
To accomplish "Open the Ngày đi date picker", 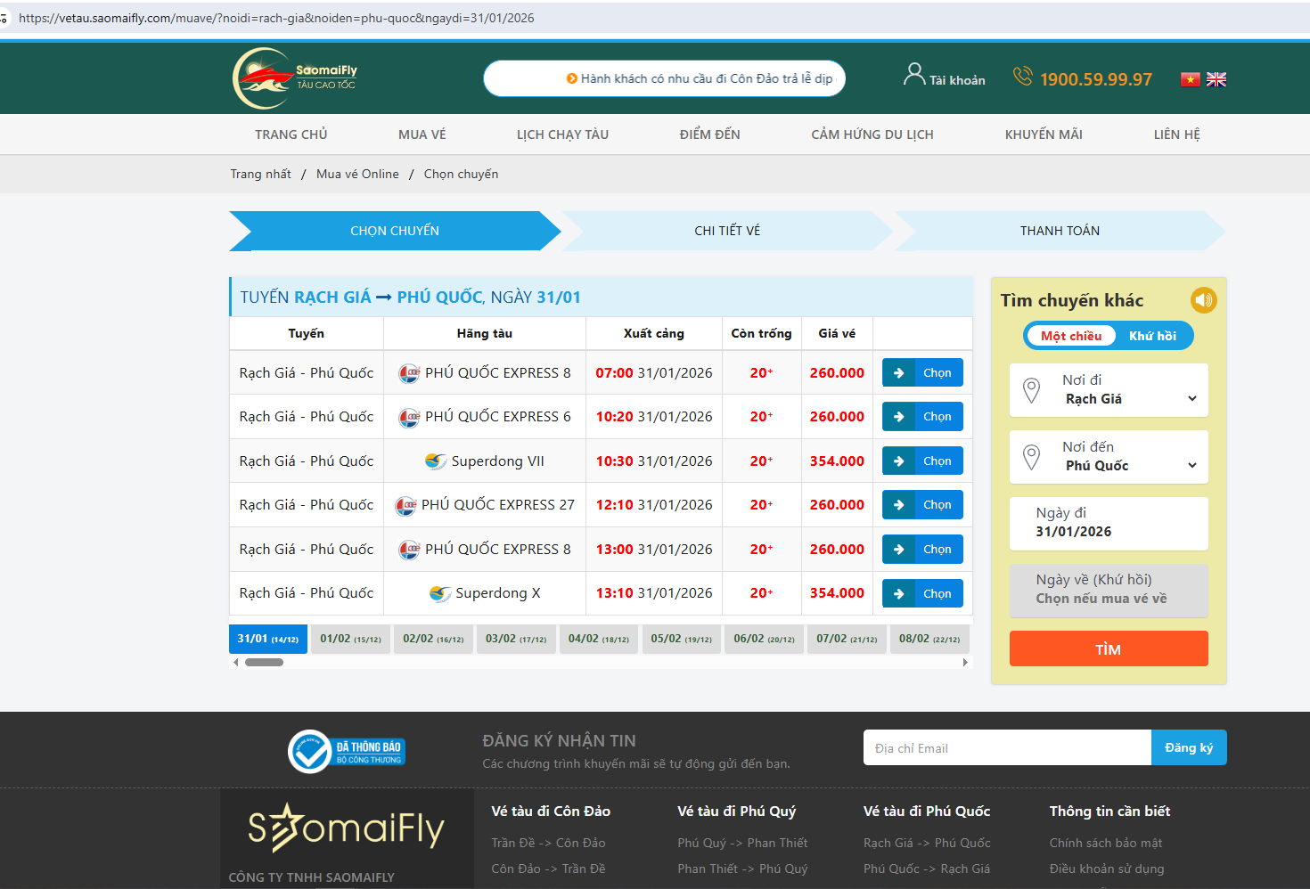I will (1109, 523).
